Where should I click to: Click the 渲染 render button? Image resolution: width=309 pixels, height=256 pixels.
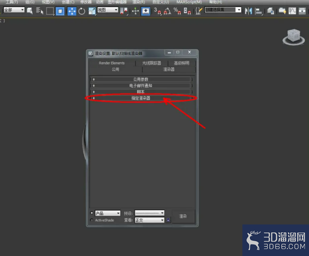click(183, 216)
